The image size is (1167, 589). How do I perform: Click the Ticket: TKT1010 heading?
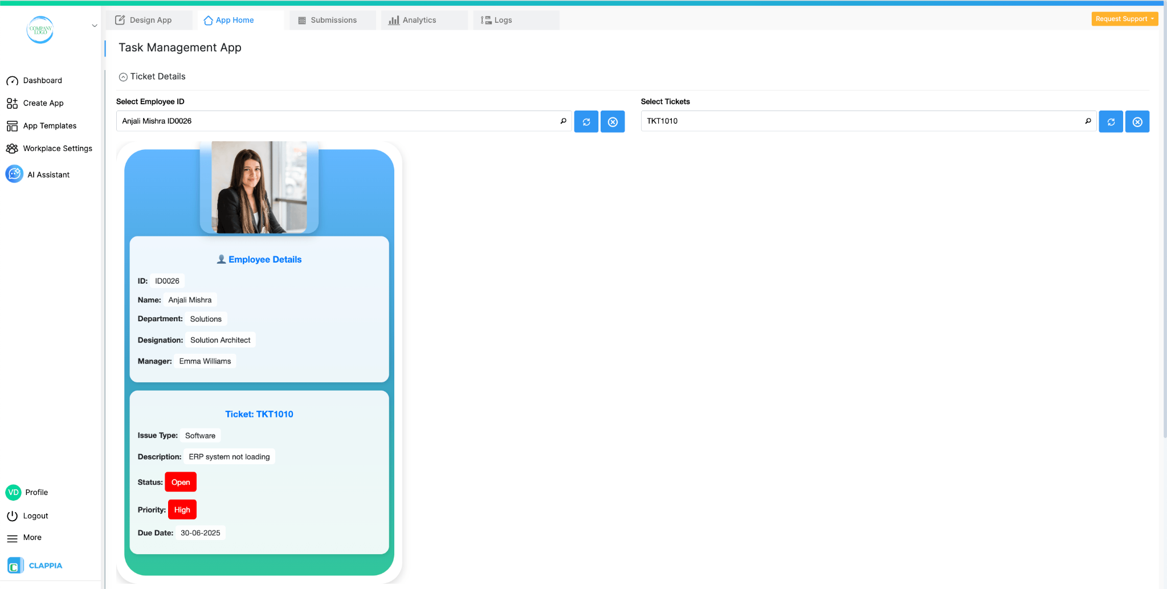(x=259, y=414)
